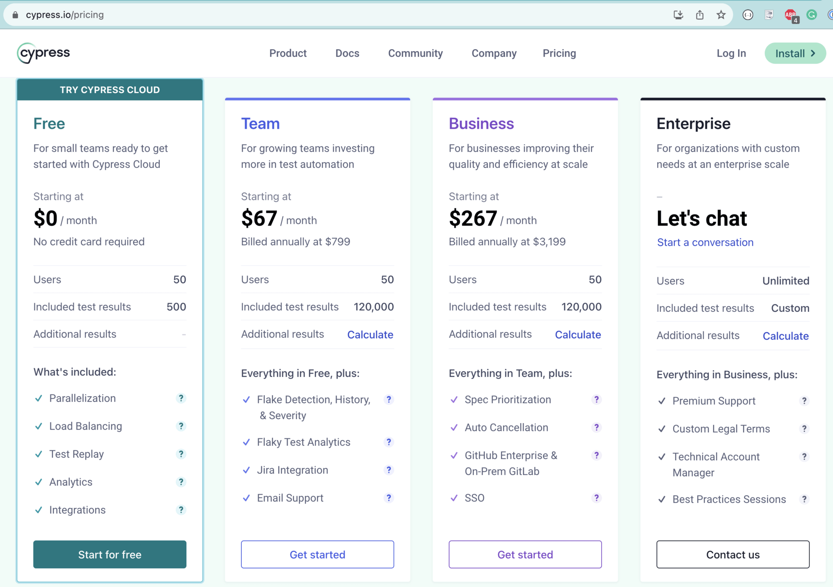The height and width of the screenshot is (587, 833).
Task: Click the help icon next to Technical Account Manager
Action: pos(804,457)
